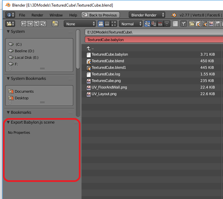The width and height of the screenshot is (223, 199).
Task: Click the left sidebar scrollbar
Action: click(x=78, y=49)
